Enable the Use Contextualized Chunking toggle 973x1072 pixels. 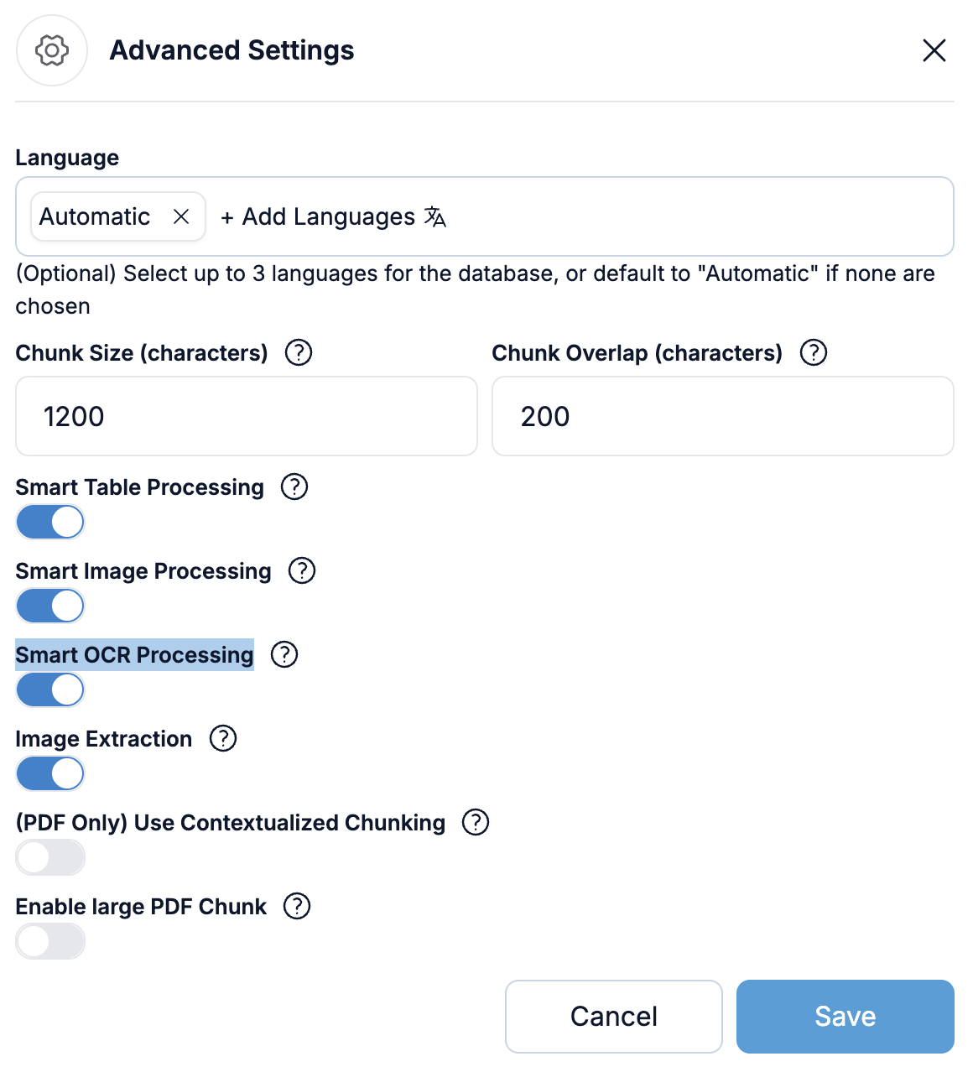(50, 857)
